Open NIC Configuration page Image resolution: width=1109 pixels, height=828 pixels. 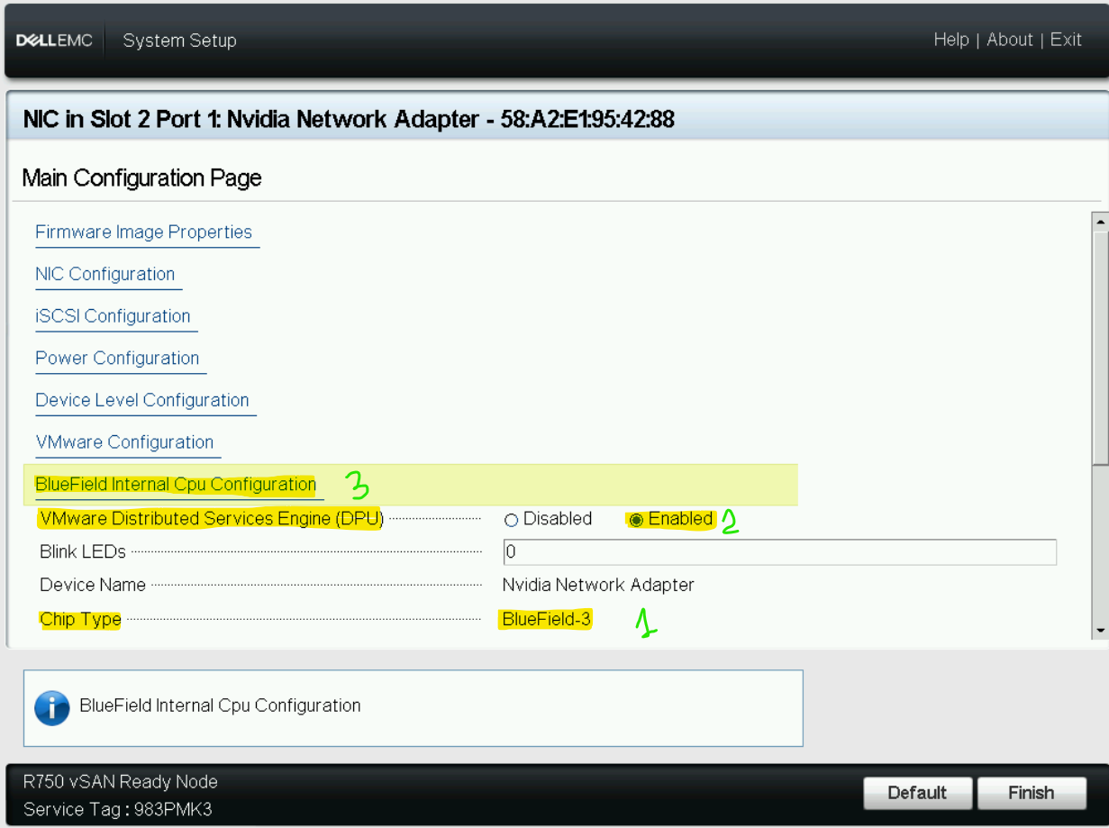pyautogui.click(x=105, y=275)
